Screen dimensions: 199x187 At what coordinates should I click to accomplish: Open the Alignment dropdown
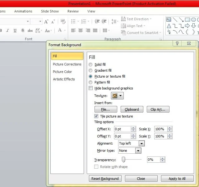141,143
